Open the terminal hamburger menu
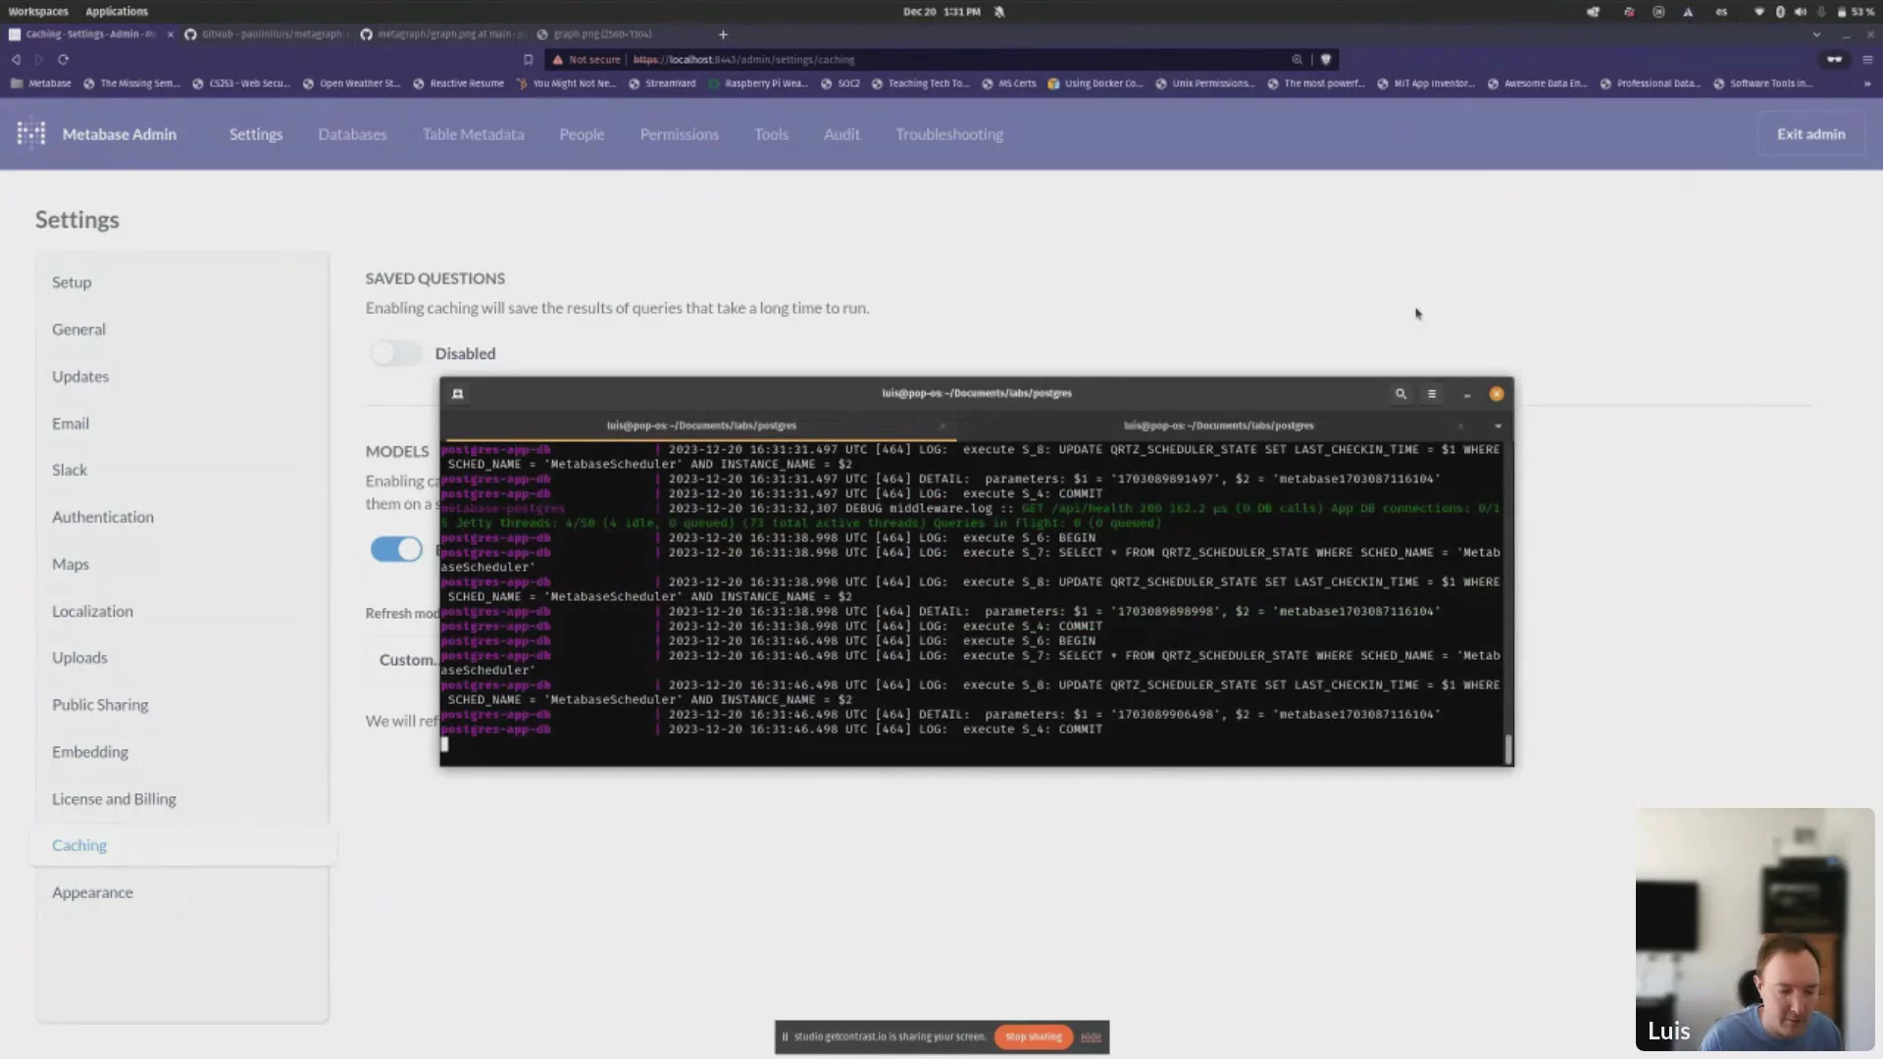This screenshot has height=1059, width=1883. (x=1432, y=394)
